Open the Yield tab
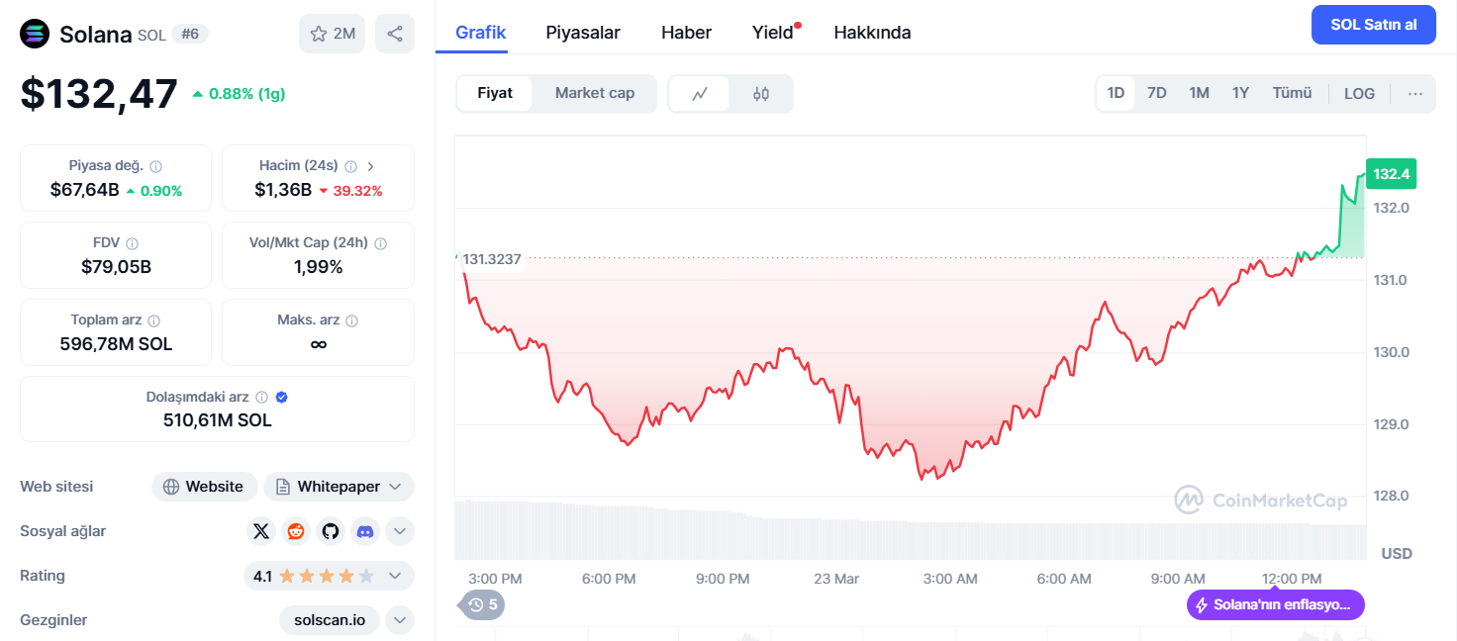 click(773, 32)
